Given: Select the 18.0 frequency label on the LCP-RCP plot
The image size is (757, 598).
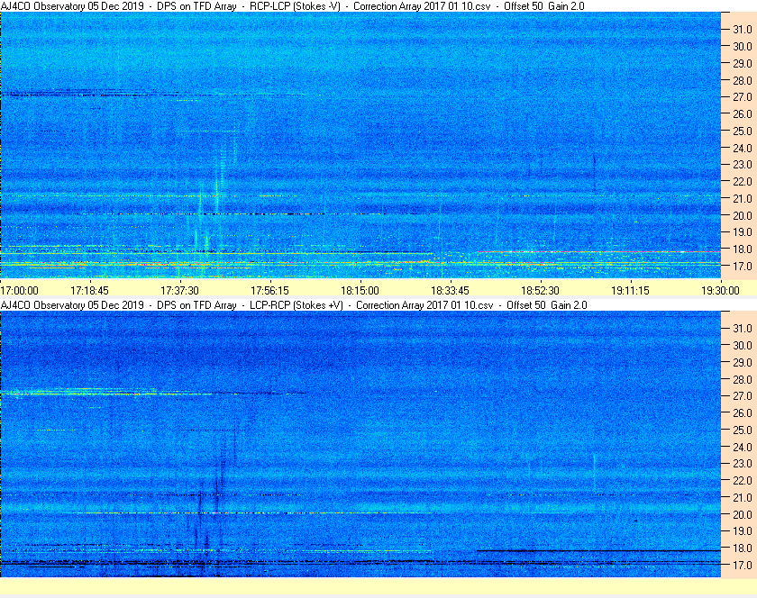Looking at the screenshot, I should click(x=743, y=548).
